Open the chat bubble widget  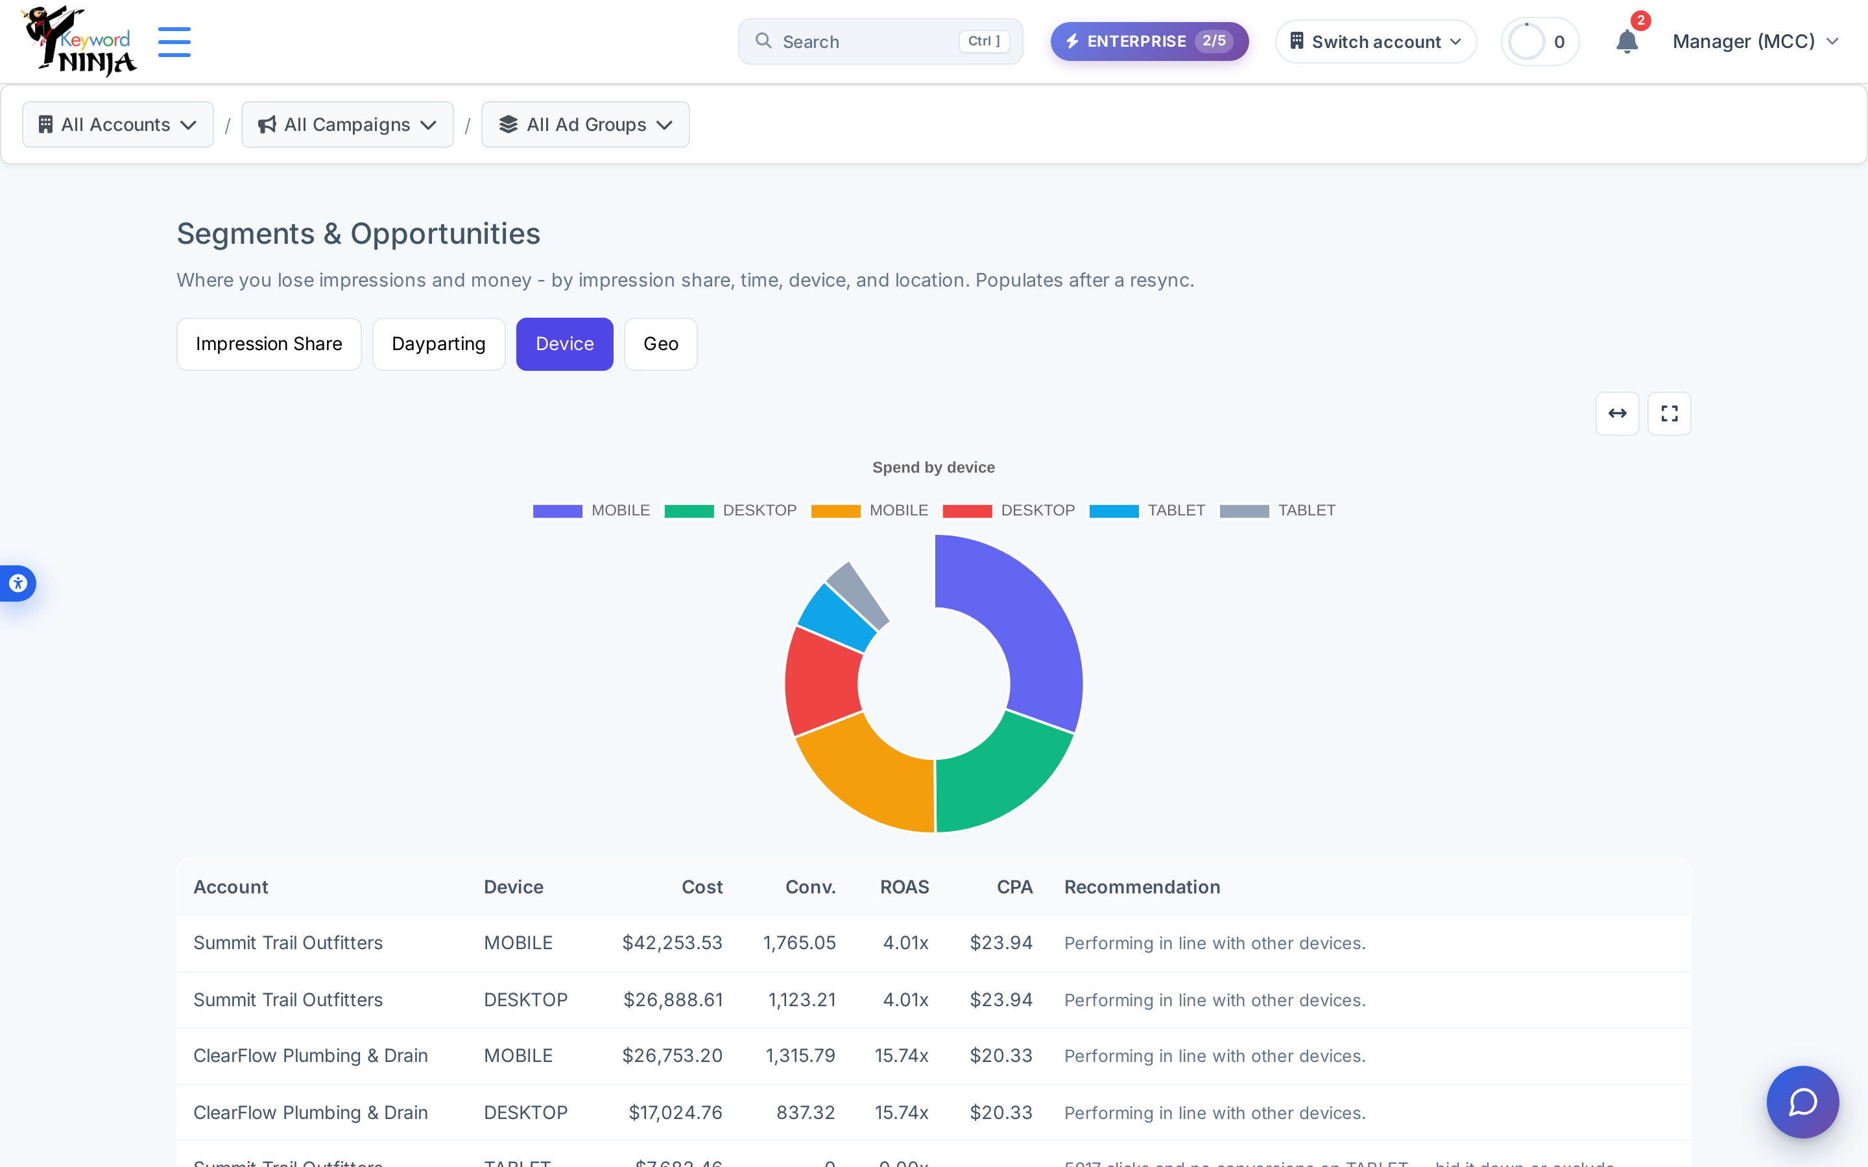pyautogui.click(x=1802, y=1102)
